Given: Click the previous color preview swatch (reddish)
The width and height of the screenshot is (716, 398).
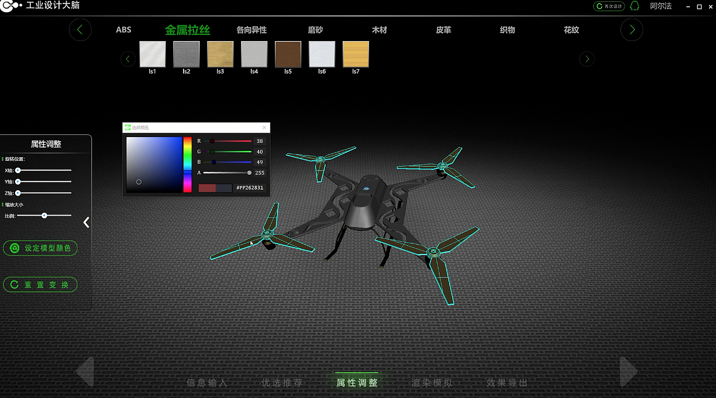Looking at the screenshot, I should click(x=207, y=188).
